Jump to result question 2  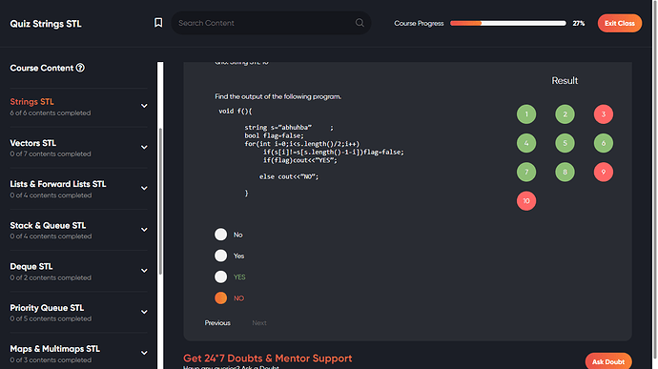coord(565,114)
